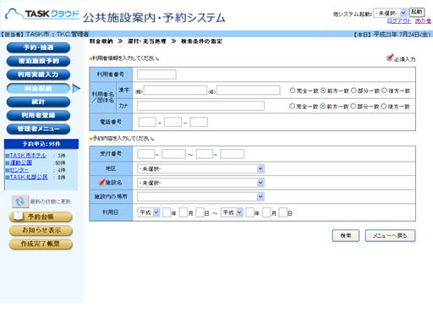The image size is (433, 325).
Task: Click the 作成完了帳票 button
Action: tap(41, 244)
